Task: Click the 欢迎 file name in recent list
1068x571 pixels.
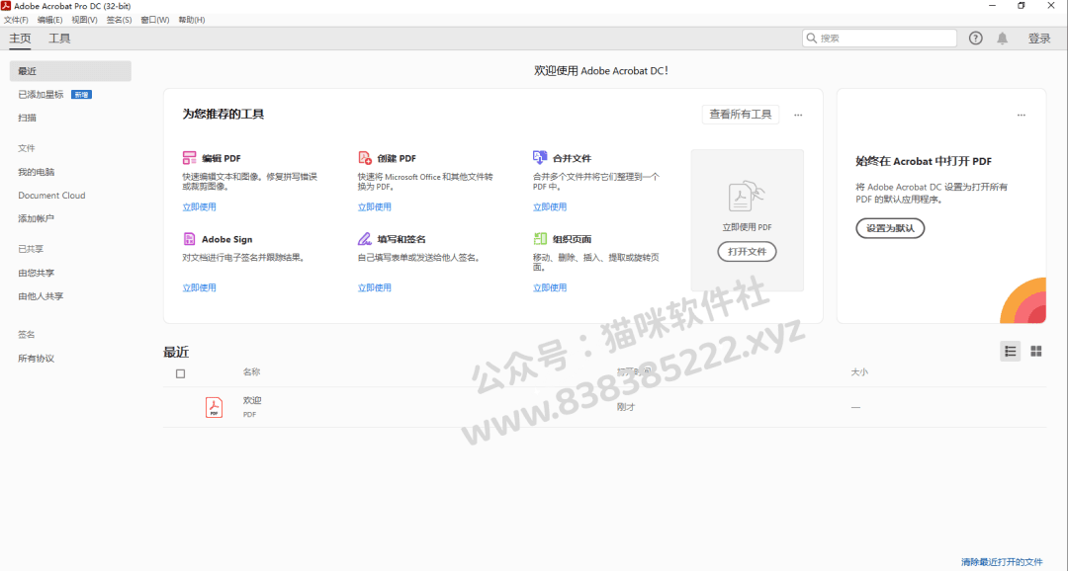Action: [x=252, y=400]
